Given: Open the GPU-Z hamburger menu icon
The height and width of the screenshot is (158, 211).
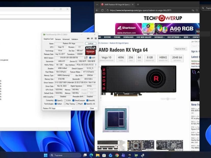Looking at the screenshot, I should click(x=96, y=38).
